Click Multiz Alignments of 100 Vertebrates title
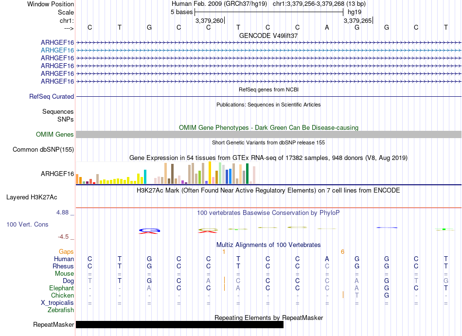 (x=268, y=245)
